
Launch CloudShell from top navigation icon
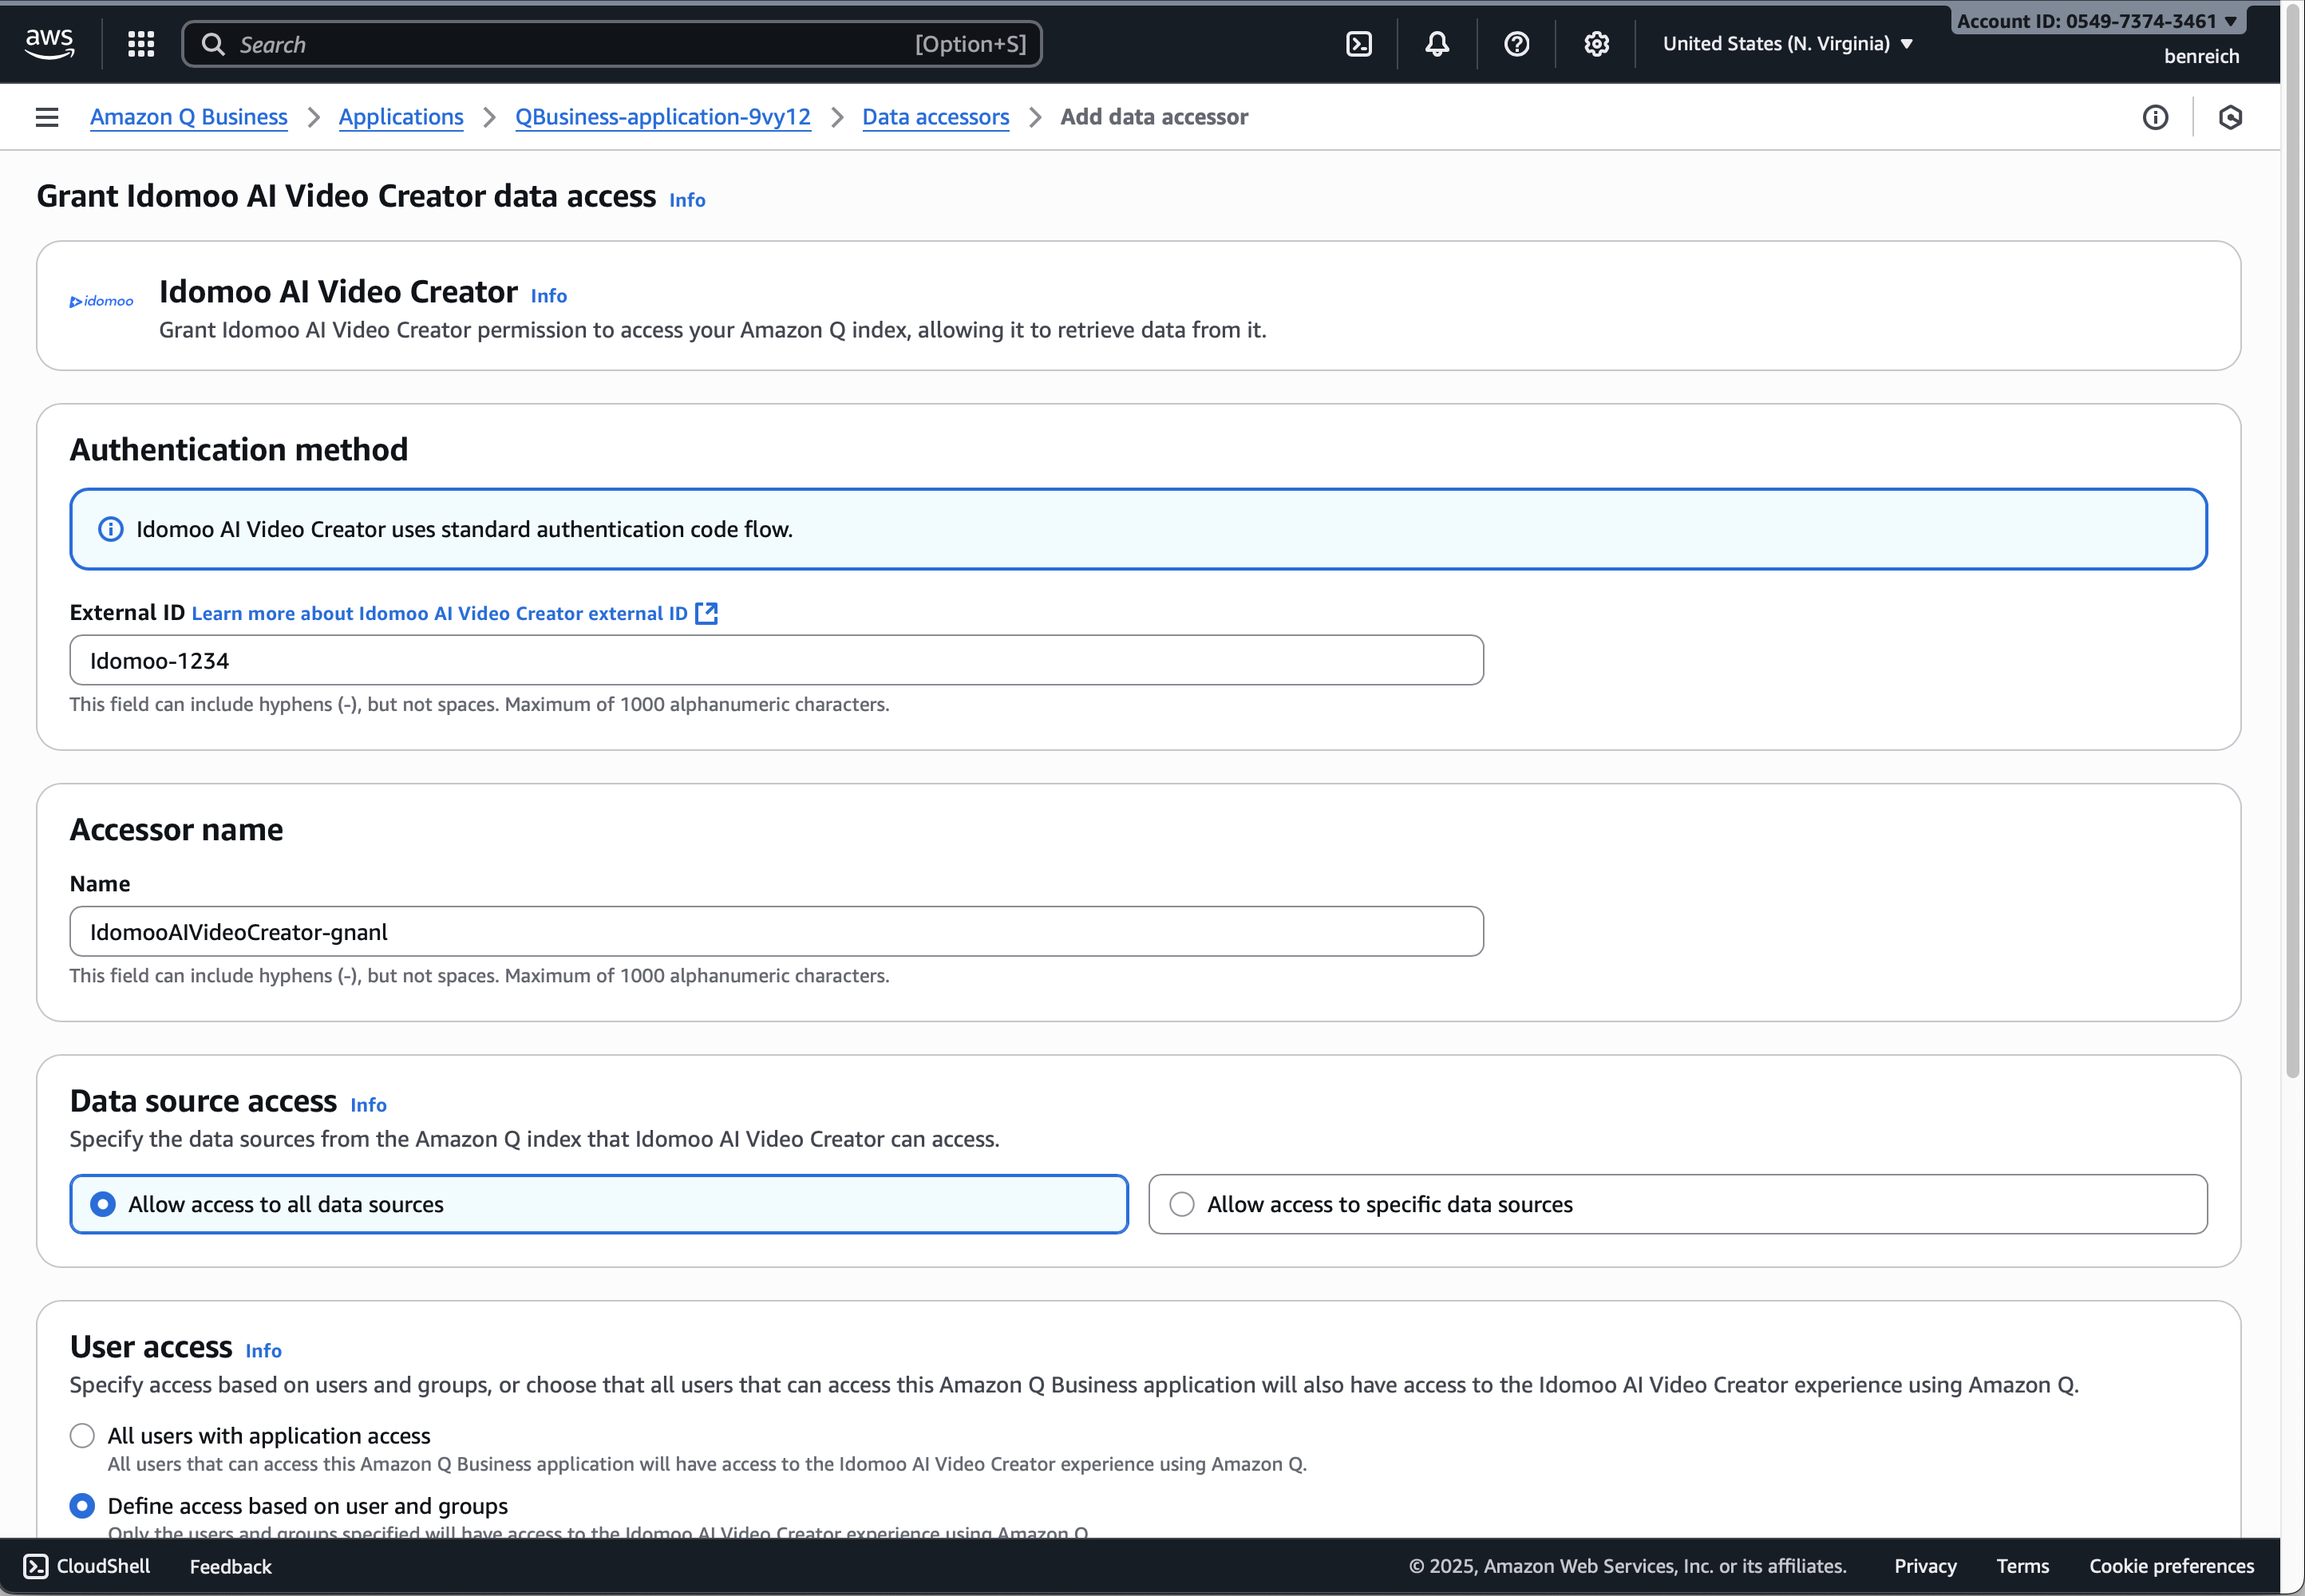click(x=1359, y=44)
